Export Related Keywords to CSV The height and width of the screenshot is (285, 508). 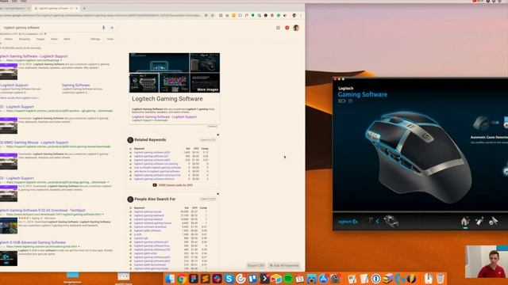(208, 140)
